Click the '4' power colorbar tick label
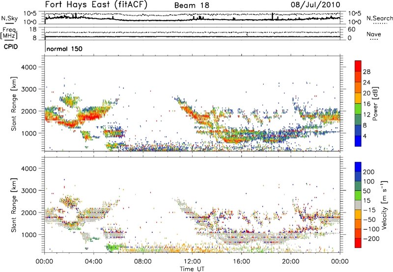Image resolution: width=393 pixels, height=272 pixels. tap(365, 136)
